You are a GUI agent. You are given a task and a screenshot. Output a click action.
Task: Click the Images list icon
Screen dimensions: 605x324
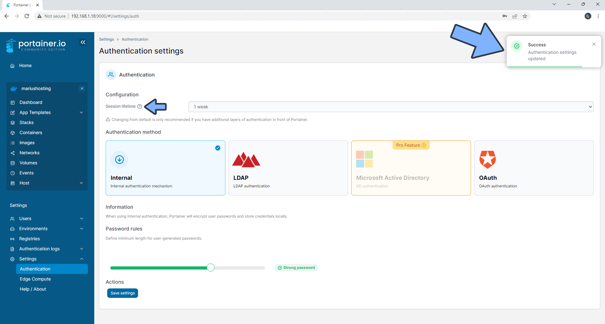(13, 143)
